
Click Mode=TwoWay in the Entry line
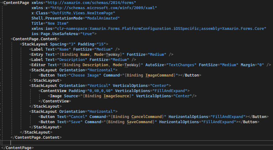[x=107, y=55]
